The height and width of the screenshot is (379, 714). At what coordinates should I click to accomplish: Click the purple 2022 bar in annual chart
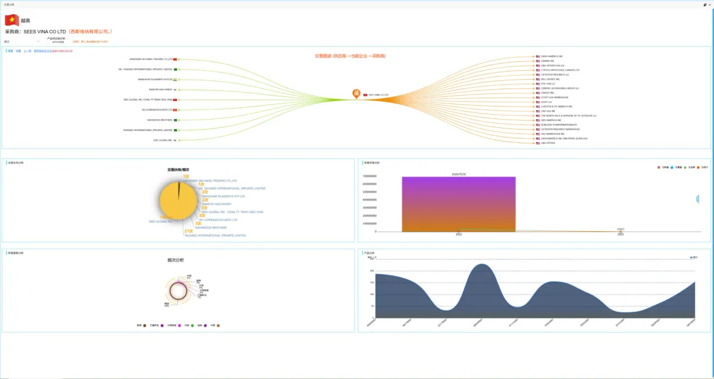click(459, 204)
